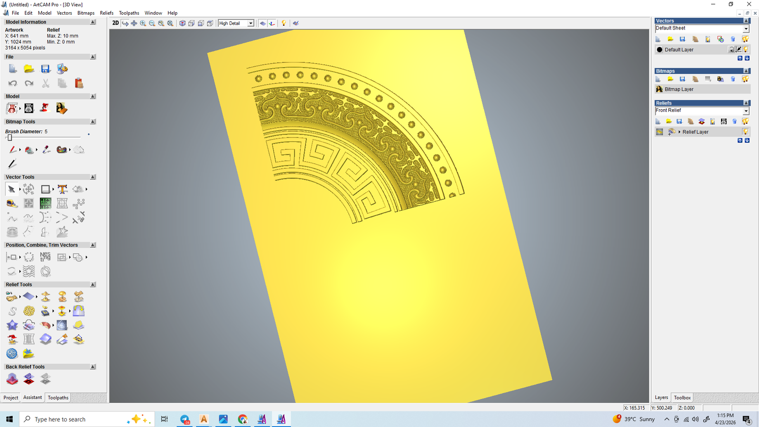Click the 2D view button

115,23
